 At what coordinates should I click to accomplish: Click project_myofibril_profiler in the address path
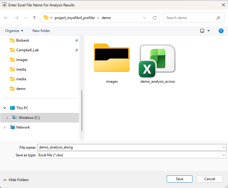coord(75,18)
